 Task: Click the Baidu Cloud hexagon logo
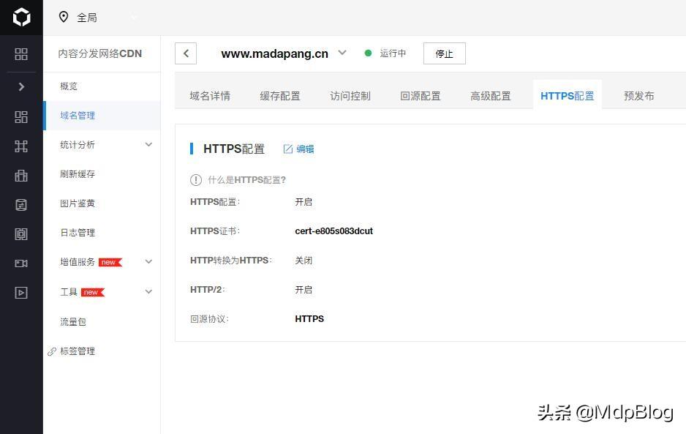[x=21, y=18]
